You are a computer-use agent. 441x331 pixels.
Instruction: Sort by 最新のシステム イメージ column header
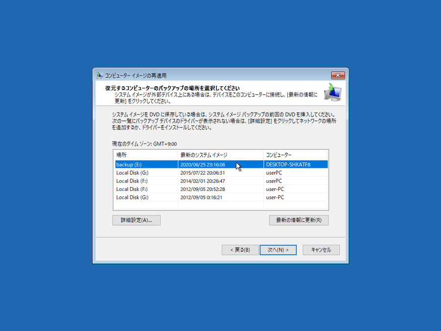221,155
